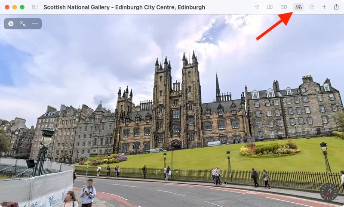The height and width of the screenshot is (207, 344).
Task: Maximize the Maps window with green button
Action: click(x=22, y=7)
